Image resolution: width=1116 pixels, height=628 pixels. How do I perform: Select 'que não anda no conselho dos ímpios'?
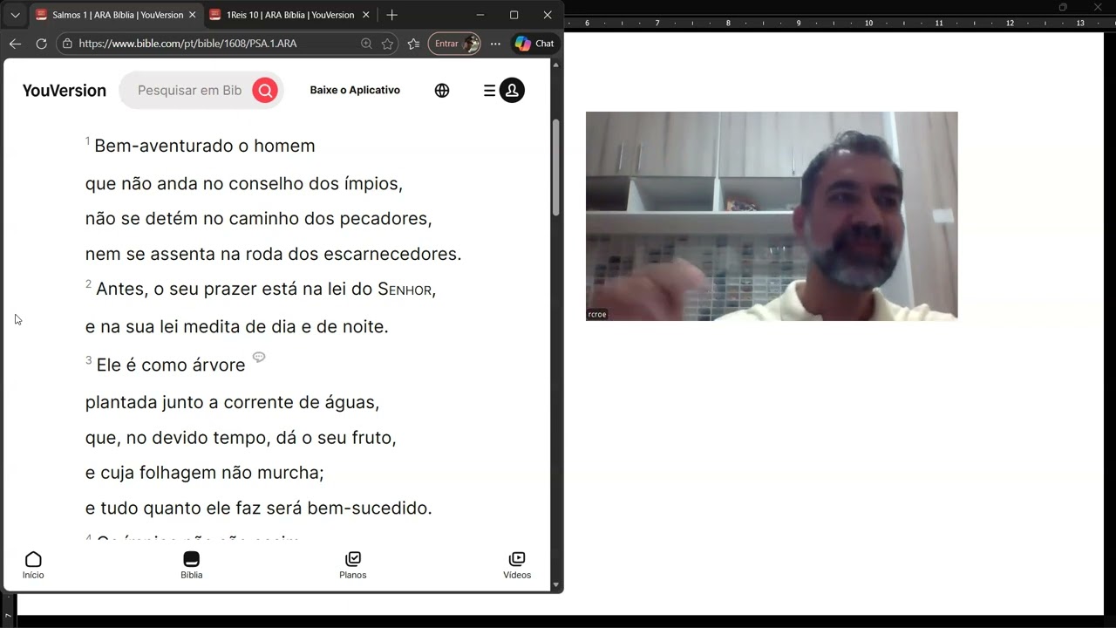[244, 184]
